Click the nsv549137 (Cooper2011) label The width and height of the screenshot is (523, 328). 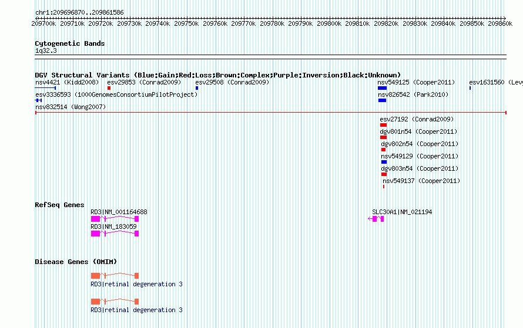(x=421, y=181)
